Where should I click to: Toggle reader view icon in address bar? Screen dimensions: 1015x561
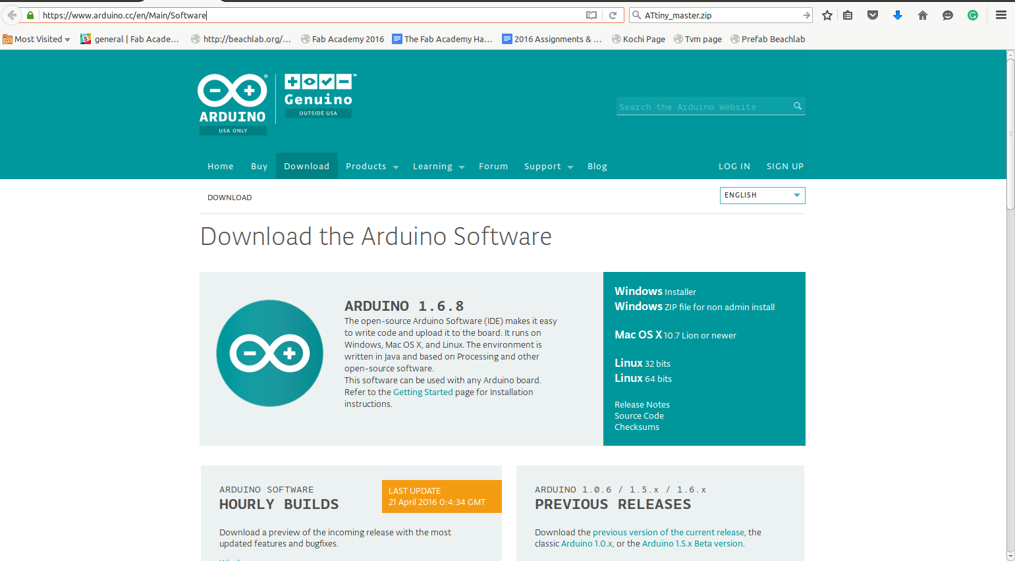point(591,15)
